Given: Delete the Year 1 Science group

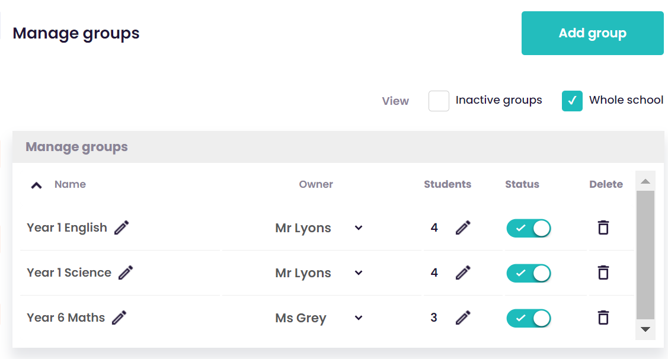Looking at the screenshot, I should point(603,273).
